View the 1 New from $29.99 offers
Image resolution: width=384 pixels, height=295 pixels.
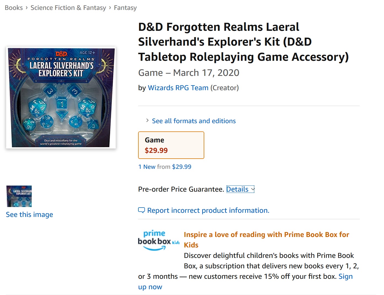tap(165, 167)
